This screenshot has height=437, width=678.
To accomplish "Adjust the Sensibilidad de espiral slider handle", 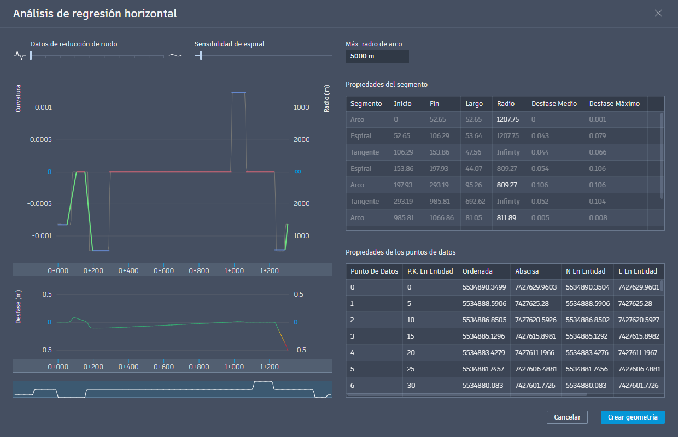I will 201,55.
